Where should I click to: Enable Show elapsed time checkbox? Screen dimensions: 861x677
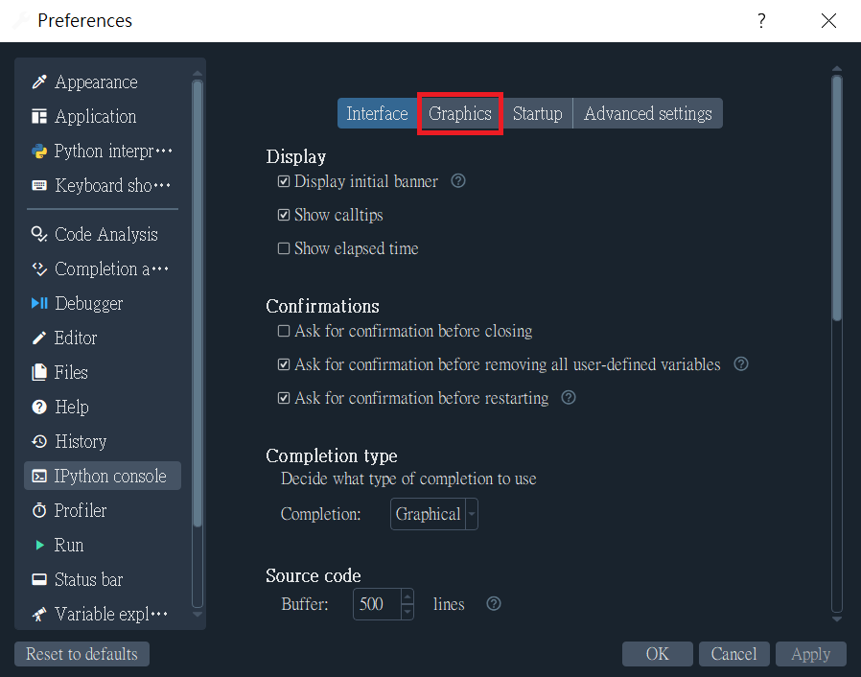[284, 248]
